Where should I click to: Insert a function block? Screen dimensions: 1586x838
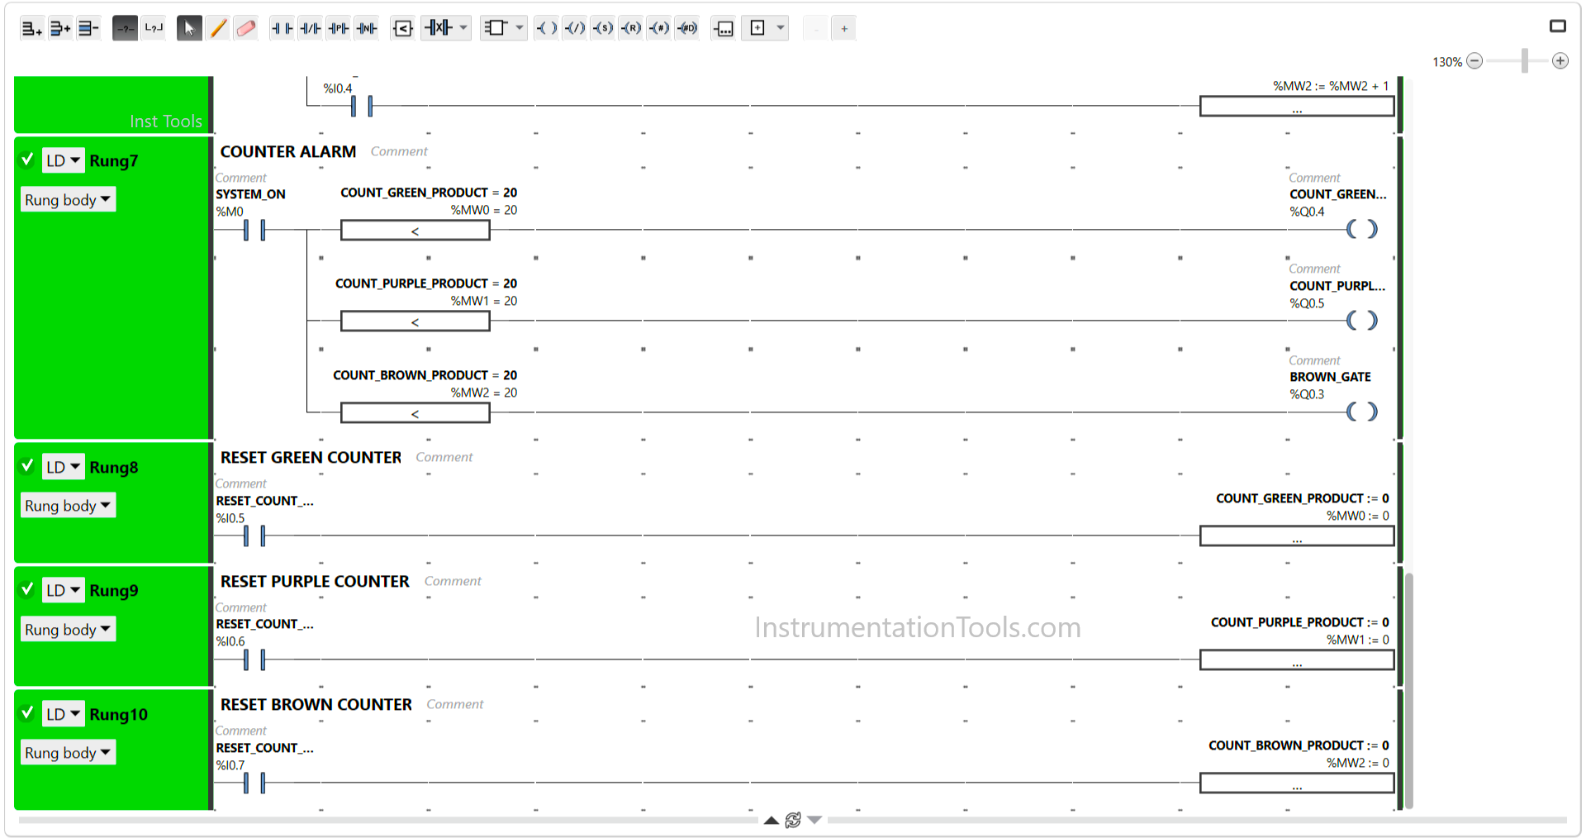tap(495, 28)
